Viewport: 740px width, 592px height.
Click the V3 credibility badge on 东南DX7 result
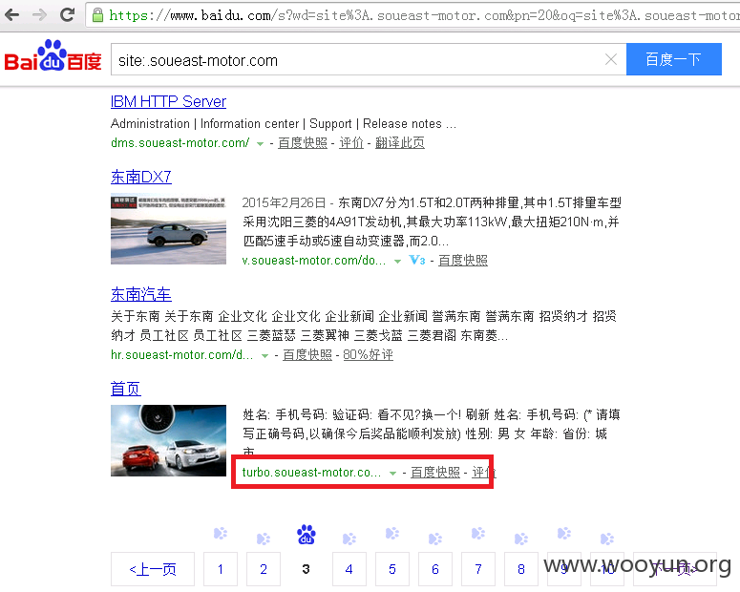tap(417, 260)
